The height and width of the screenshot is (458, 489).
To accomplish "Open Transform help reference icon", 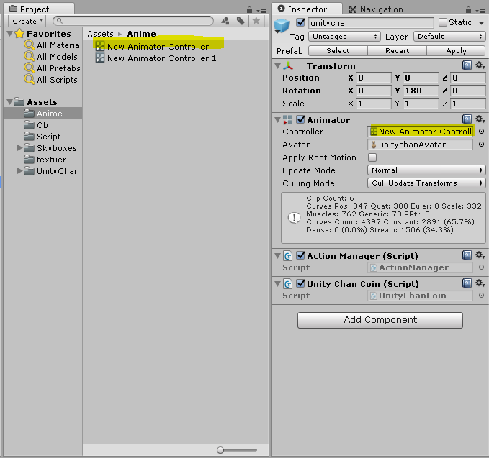I will click(467, 65).
